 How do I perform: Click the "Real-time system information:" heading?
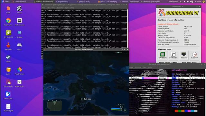click(171, 20)
